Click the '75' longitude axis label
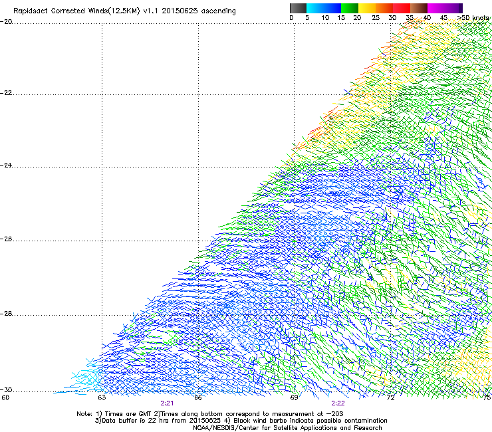 click(487, 398)
